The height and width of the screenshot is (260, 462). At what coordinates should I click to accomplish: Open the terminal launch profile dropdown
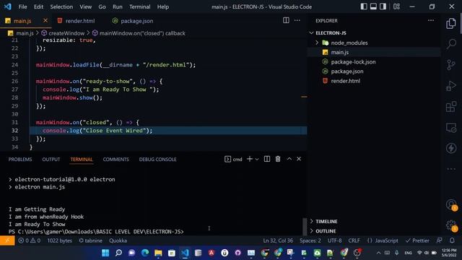coord(257,159)
